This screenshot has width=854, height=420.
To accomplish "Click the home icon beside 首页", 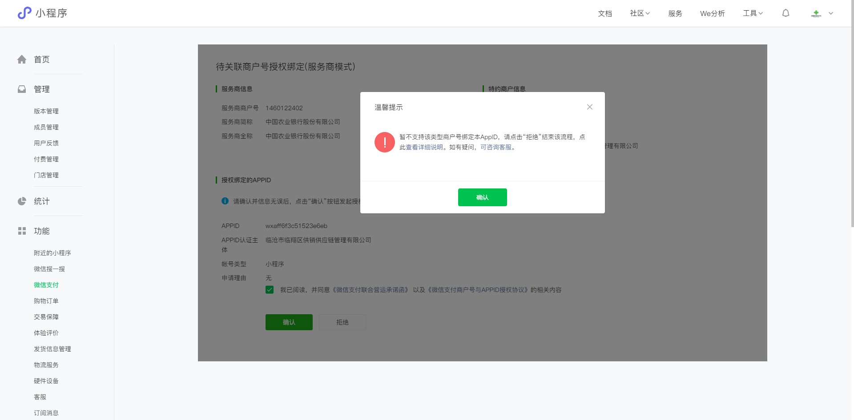I will [x=22, y=60].
